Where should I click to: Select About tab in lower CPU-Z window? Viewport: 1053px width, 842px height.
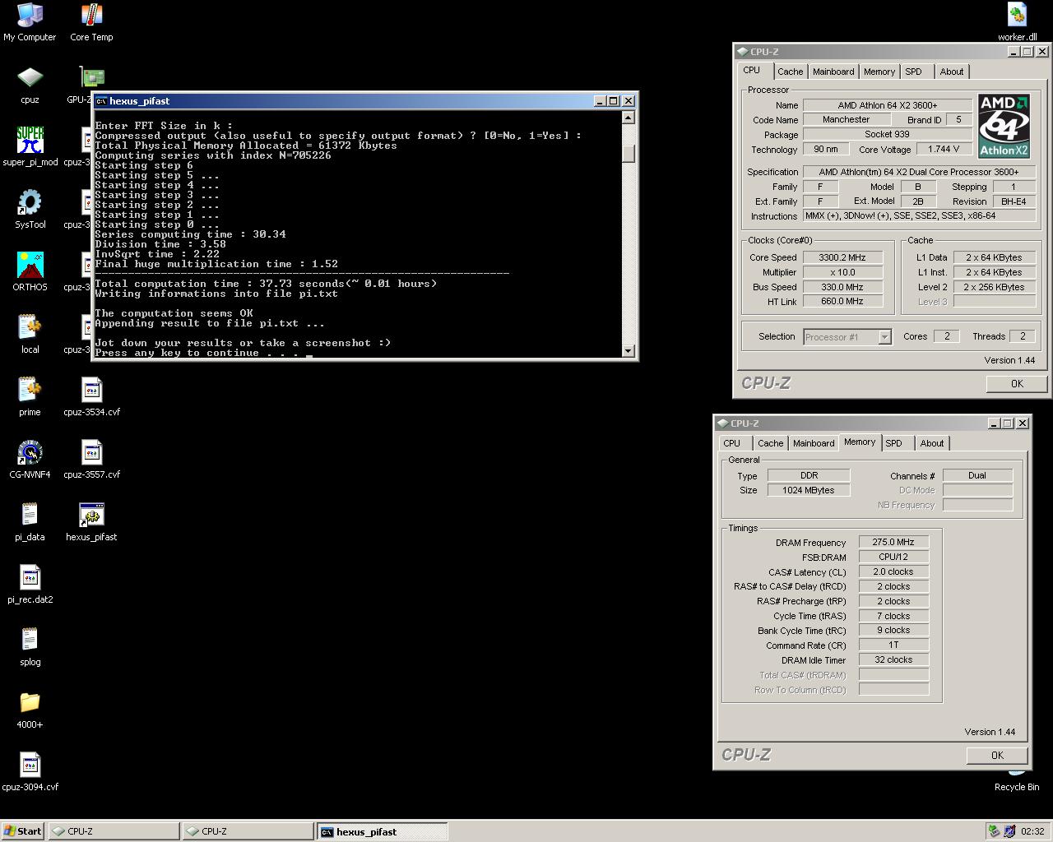coord(932,443)
